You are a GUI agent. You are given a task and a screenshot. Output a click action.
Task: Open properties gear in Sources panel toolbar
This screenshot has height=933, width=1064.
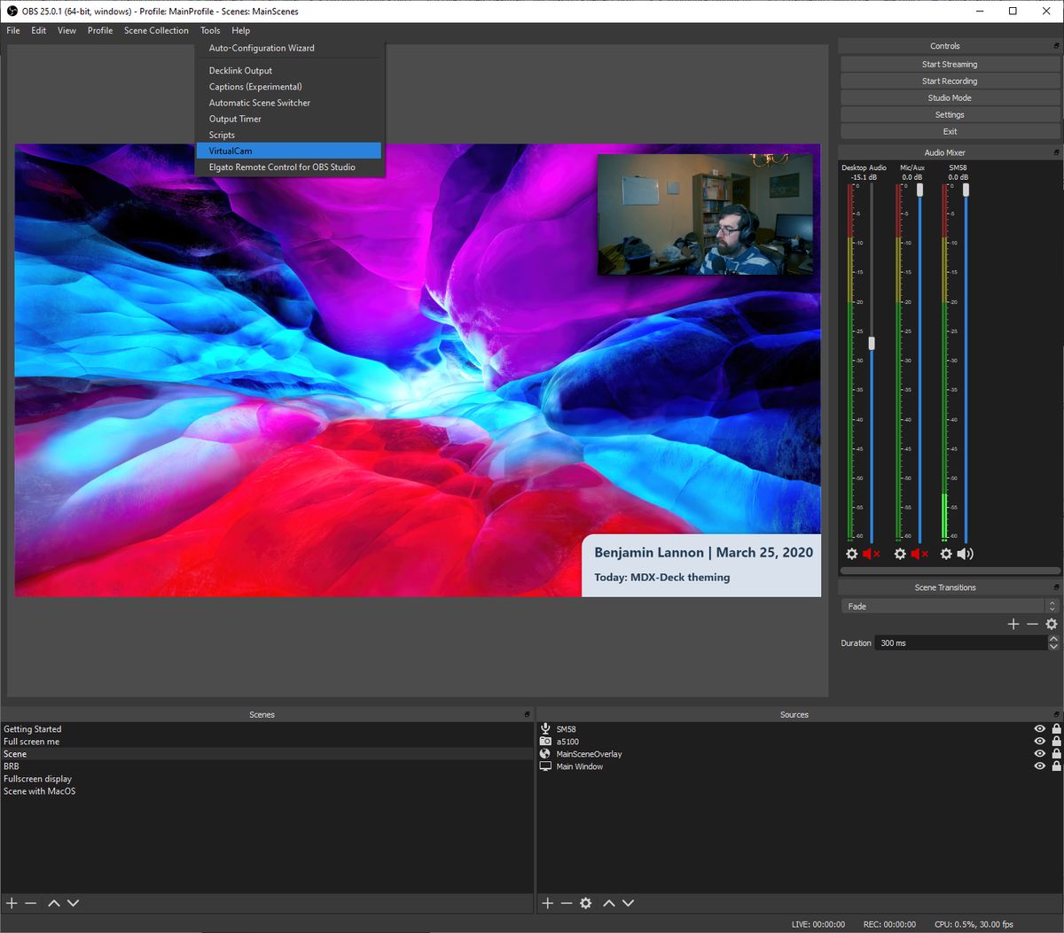pyautogui.click(x=585, y=903)
